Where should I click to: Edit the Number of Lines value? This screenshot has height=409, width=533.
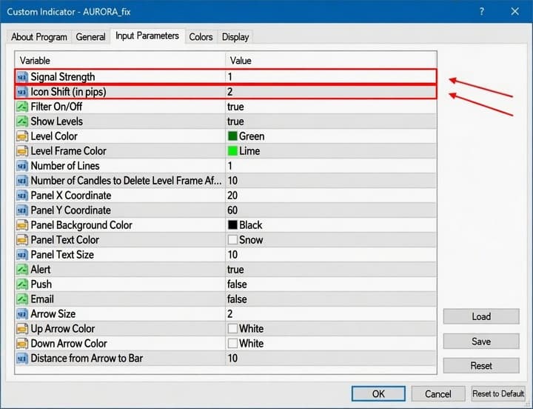[331, 166]
